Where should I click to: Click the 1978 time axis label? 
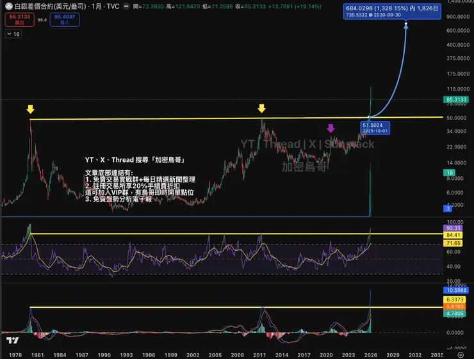pyautogui.click(x=15, y=355)
